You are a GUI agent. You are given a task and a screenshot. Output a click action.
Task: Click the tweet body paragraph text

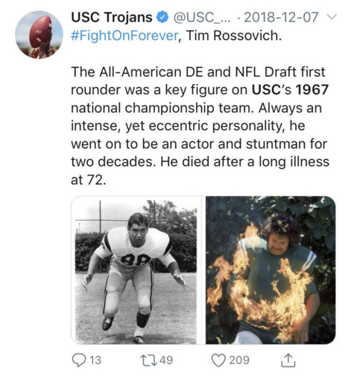pos(200,126)
